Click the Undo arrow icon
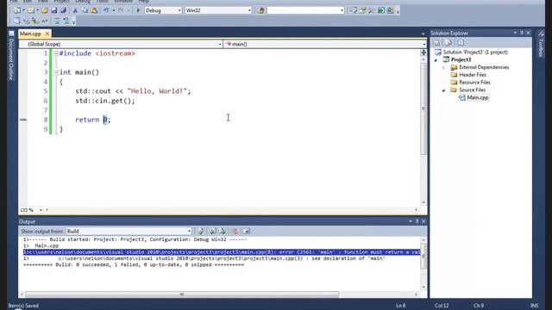552x310 pixels. pyautogui.click(x=105, y=10)
